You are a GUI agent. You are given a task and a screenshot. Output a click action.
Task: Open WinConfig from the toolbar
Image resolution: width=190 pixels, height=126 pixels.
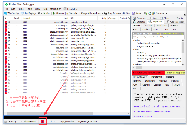point(11,13)
